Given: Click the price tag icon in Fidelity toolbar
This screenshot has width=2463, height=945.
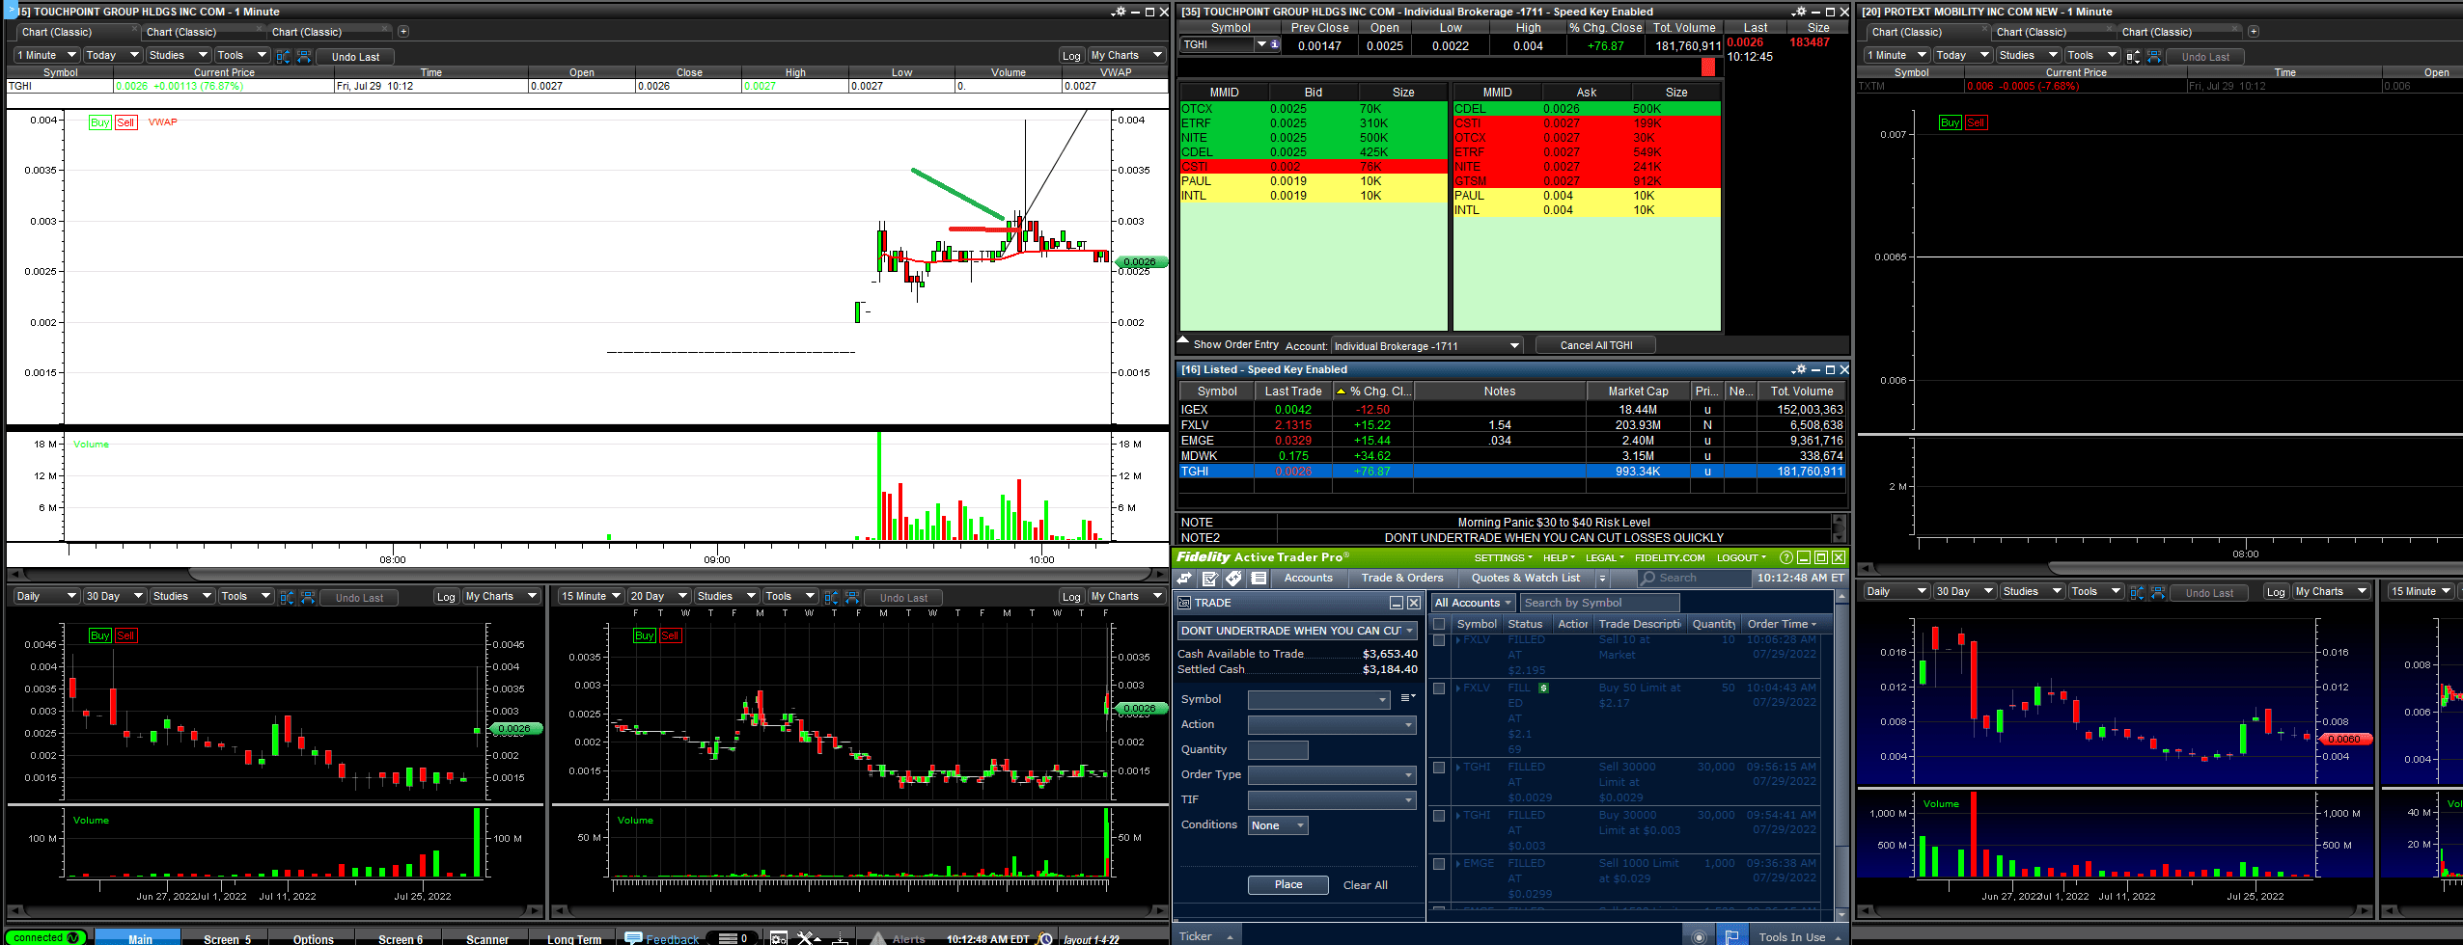Looking at the screenshot, I should [1233, 579].
